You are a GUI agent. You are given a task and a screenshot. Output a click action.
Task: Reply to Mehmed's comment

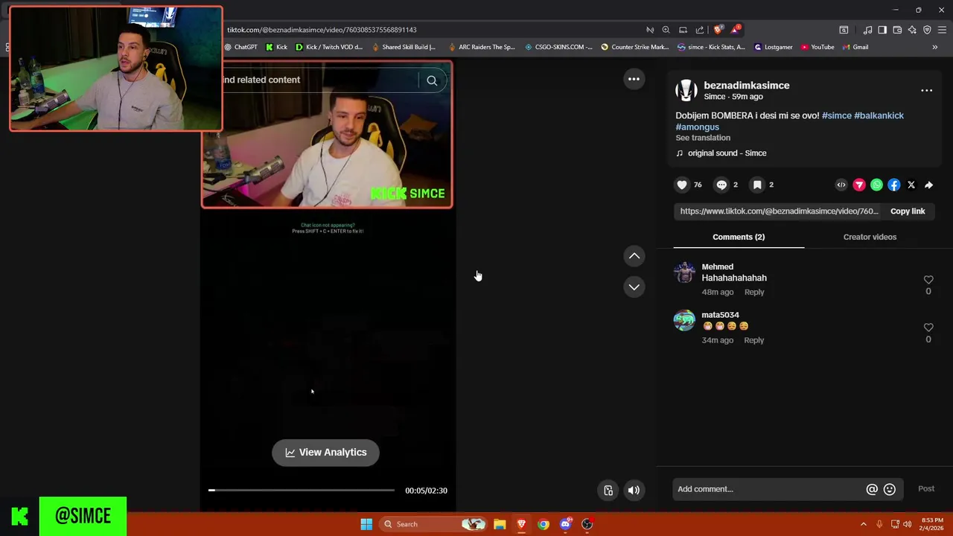754,292
